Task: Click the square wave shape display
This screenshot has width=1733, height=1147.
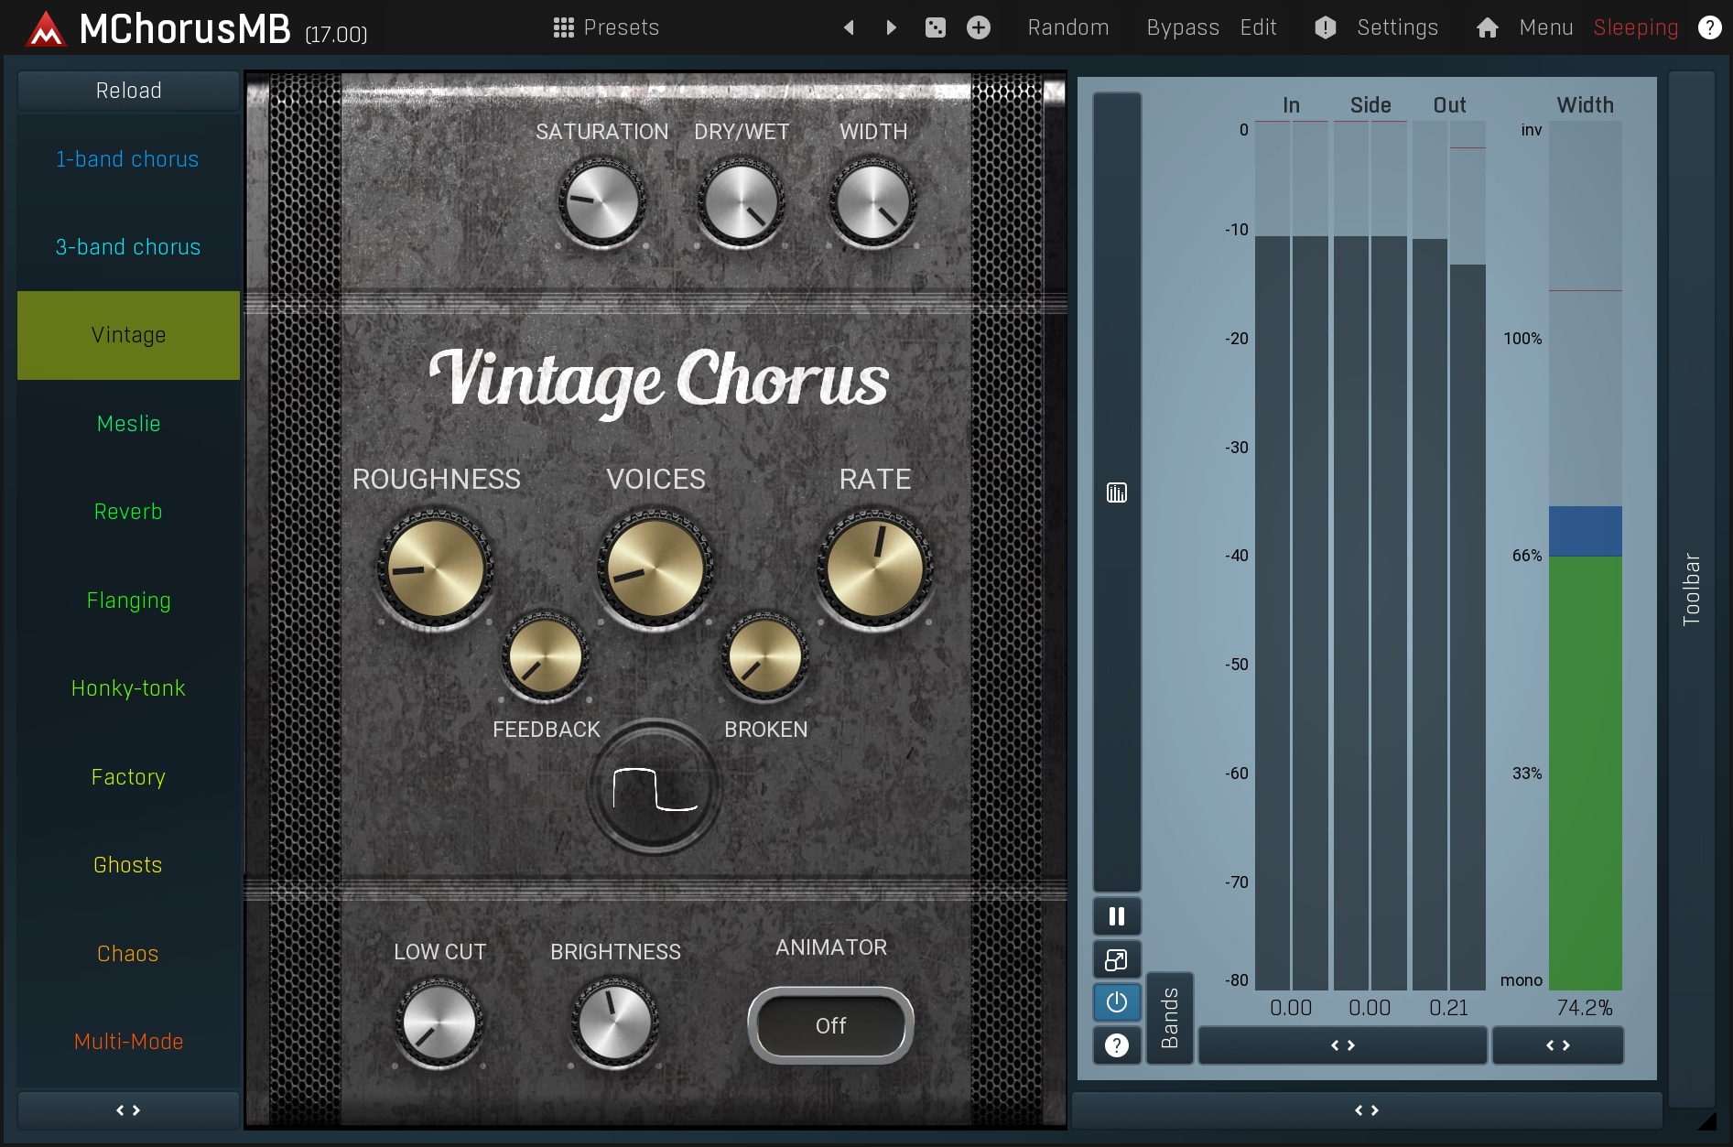Action: [655, 789]
